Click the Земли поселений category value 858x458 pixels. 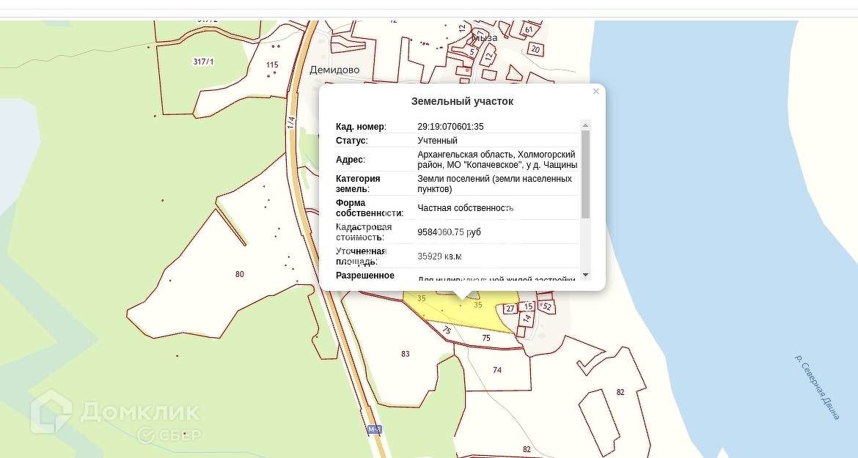pos(495,184)
